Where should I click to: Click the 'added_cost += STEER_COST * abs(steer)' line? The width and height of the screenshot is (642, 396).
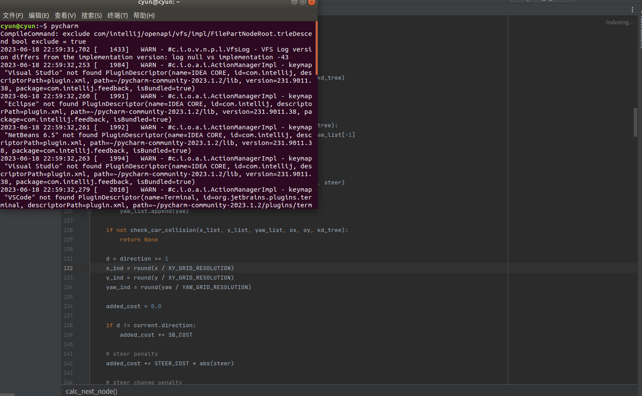pos(170,364)
